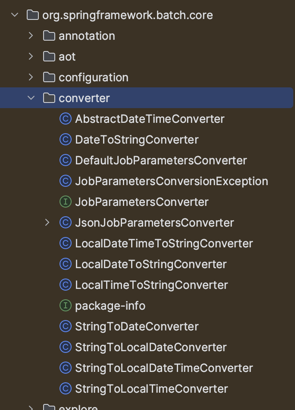Open LocalDateTimeToStringConverter class

click(x=164, y=243)
